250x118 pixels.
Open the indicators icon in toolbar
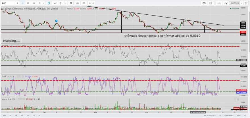point(77,3)
